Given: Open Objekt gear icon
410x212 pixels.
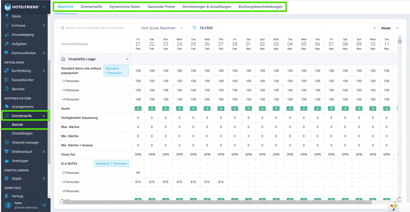Looking at the screenshot, I should (7, 179).
